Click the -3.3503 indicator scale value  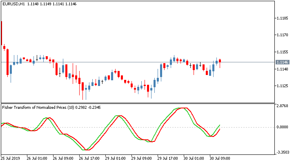[x=283, y=152]
